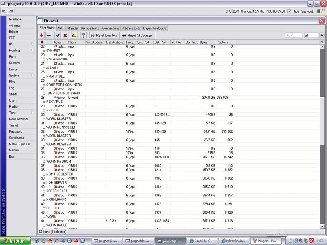Click the red plus Add rule icon
The height and width of the screenshot is (245, 327).
(41, 36)
